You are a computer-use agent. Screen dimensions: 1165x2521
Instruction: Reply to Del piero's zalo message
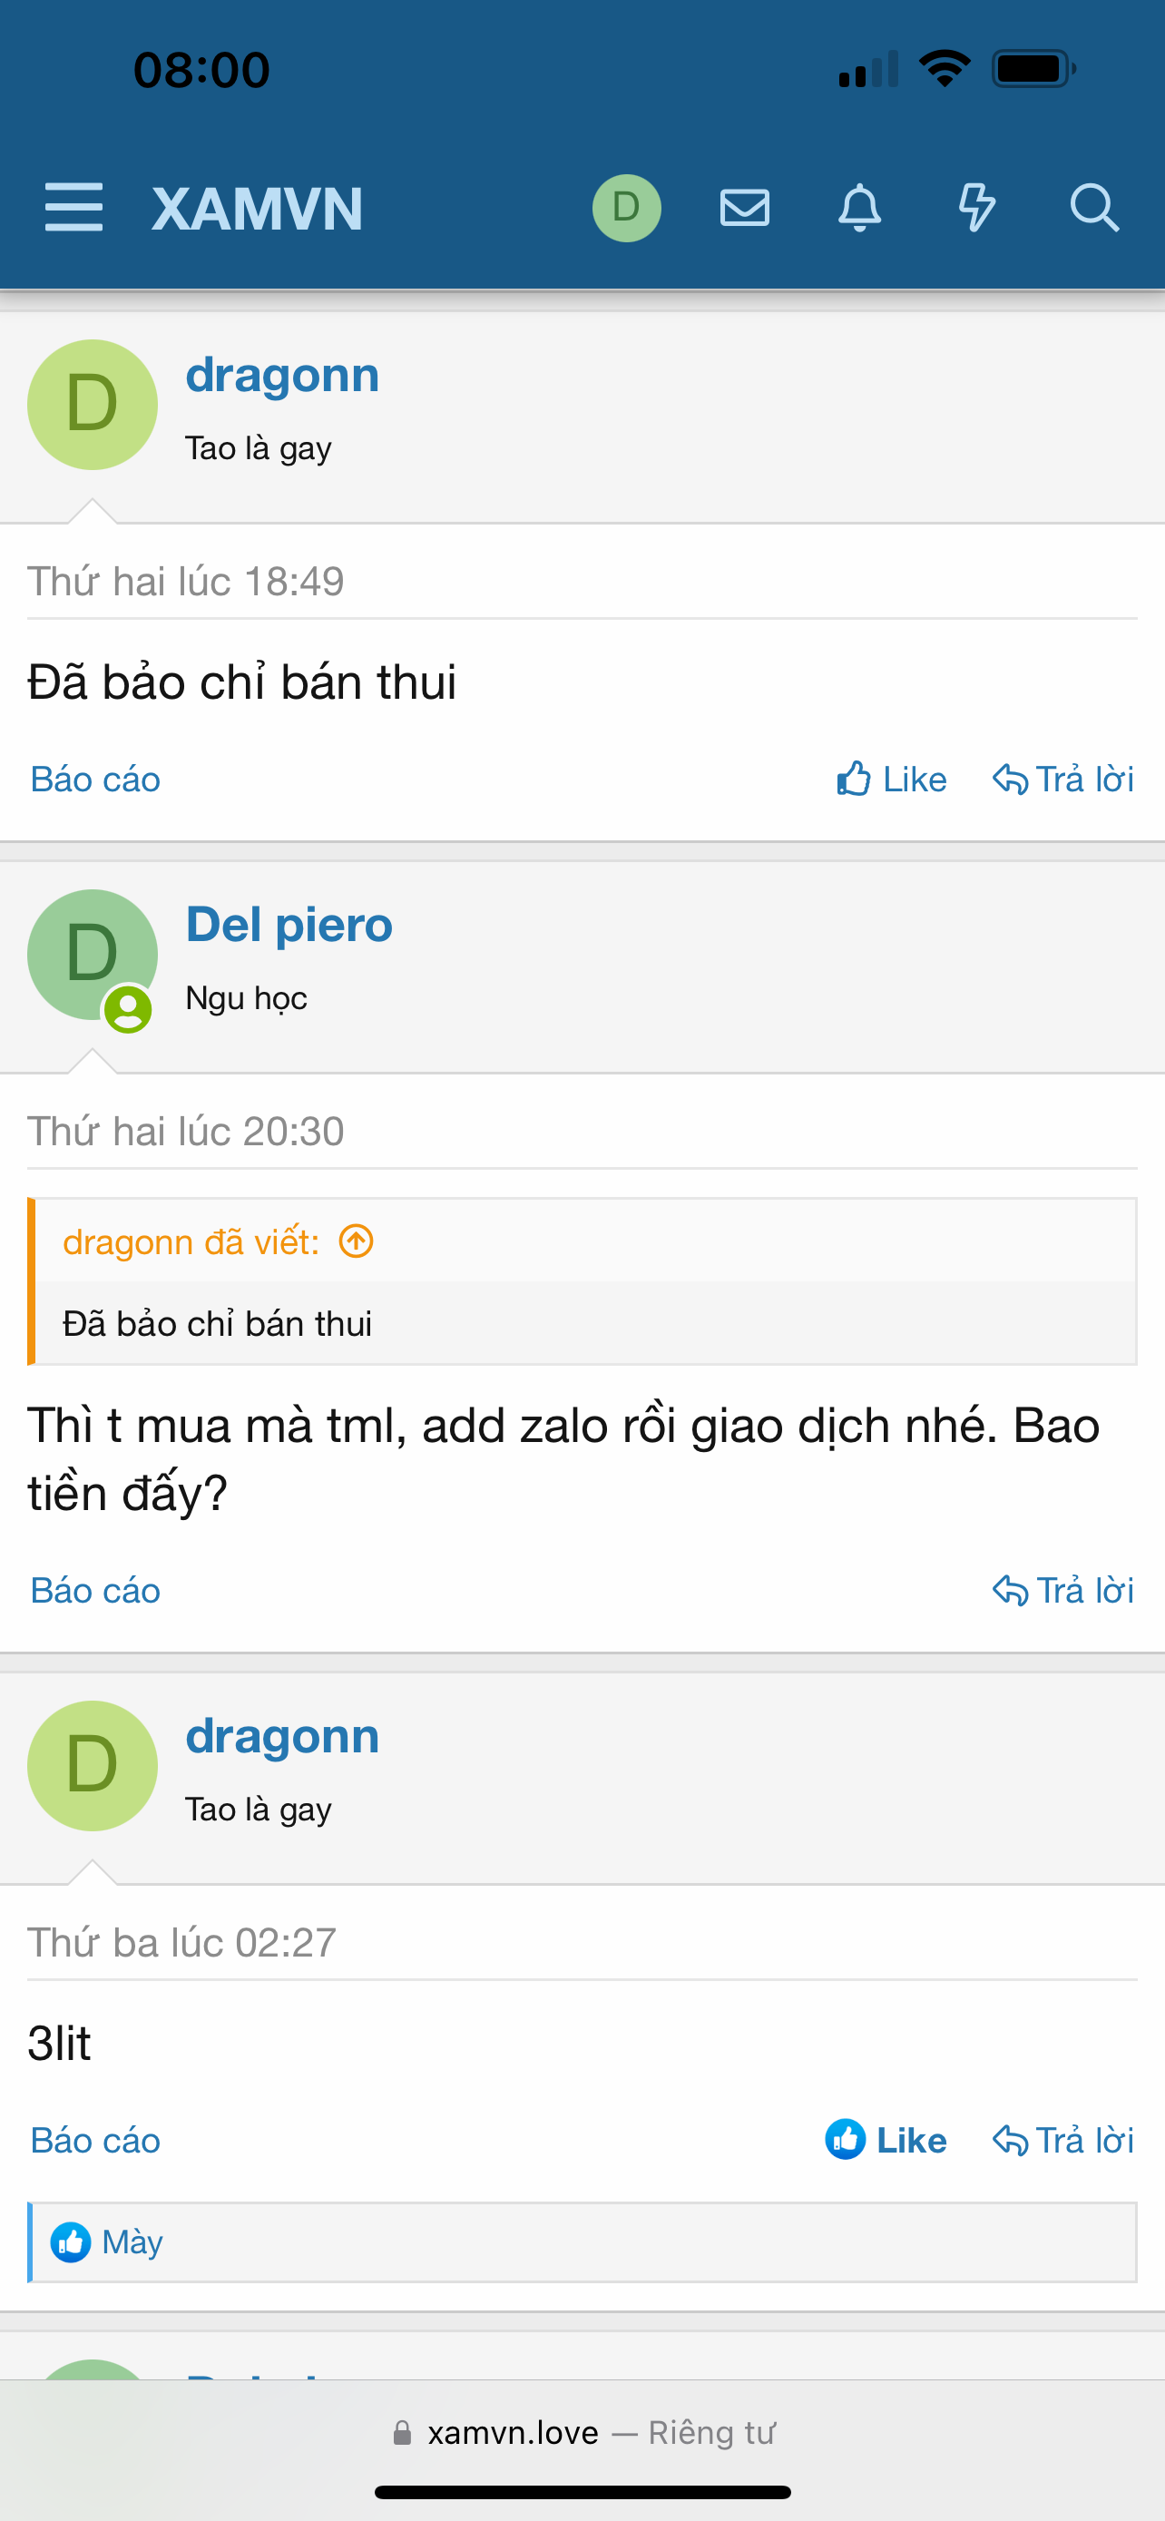click(x=1063, y=1590)
